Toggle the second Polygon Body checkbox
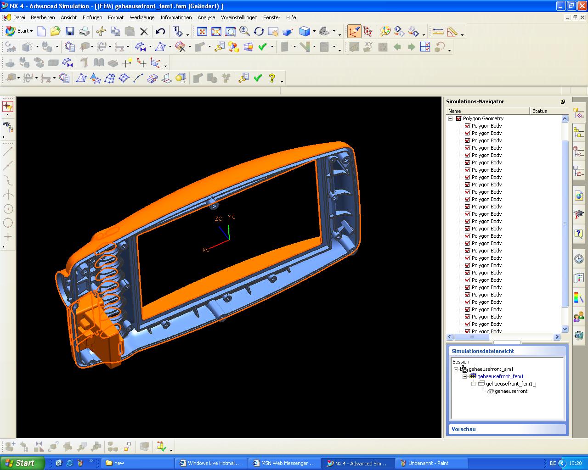The height and width of the screenshot is (470, 588). point(467,133)
